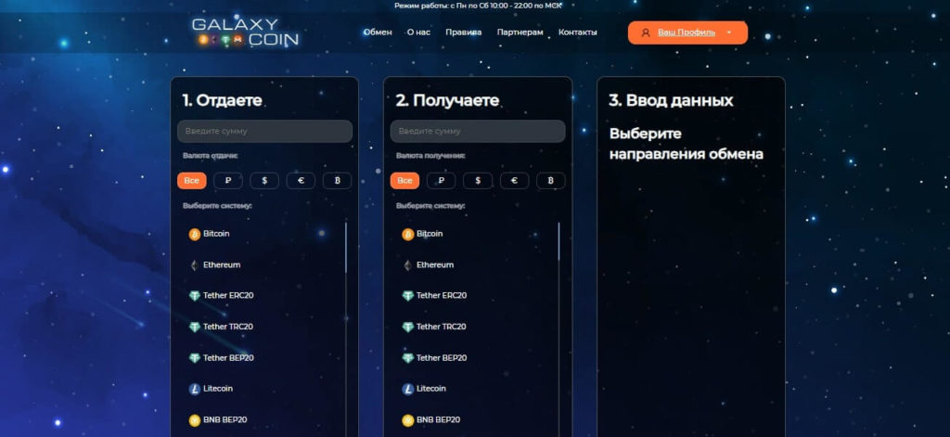950x437 pixels.
Task: Click the profile user icon
Action: [x=646, y=32]
